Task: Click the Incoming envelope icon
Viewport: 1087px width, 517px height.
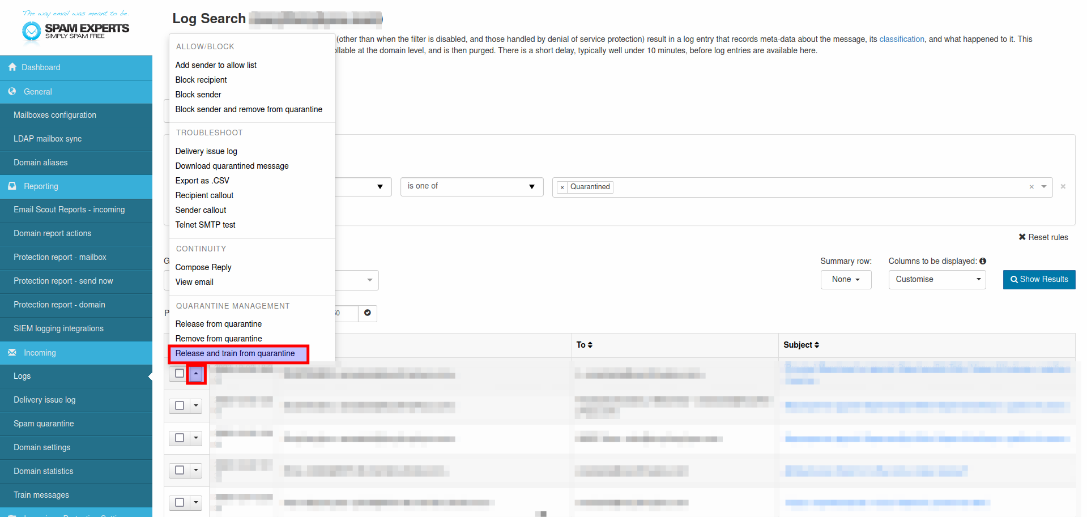Action: click(x=12, y=352)
